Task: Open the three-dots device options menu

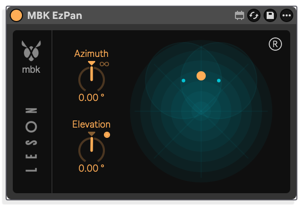Action: 287,15
